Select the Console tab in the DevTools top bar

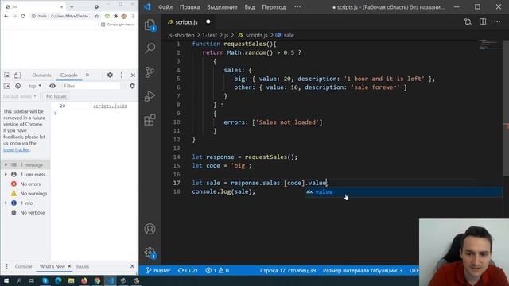[69, 75]
